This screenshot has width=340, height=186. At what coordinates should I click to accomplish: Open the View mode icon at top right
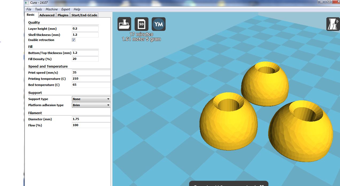333,24
